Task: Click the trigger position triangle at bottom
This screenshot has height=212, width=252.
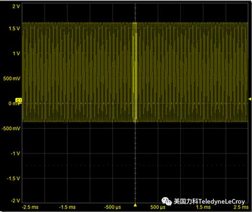Action: click(135, 205)
